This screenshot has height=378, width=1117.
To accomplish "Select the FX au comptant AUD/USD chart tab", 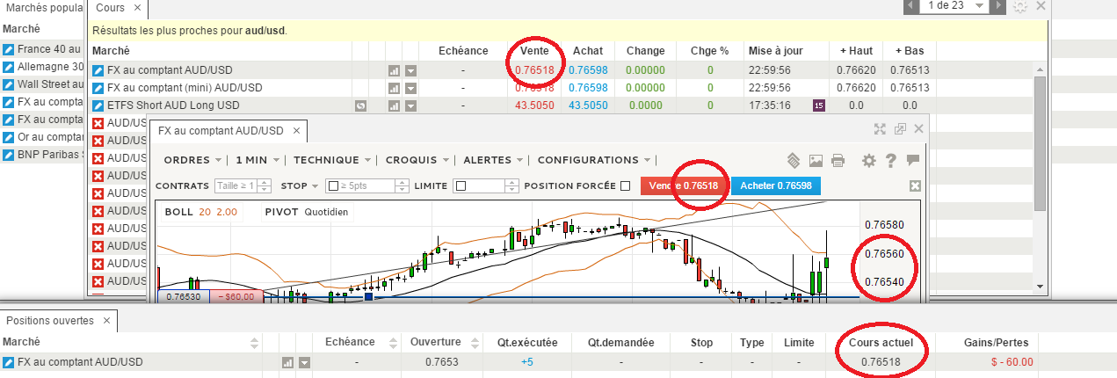I will (221, 130).
